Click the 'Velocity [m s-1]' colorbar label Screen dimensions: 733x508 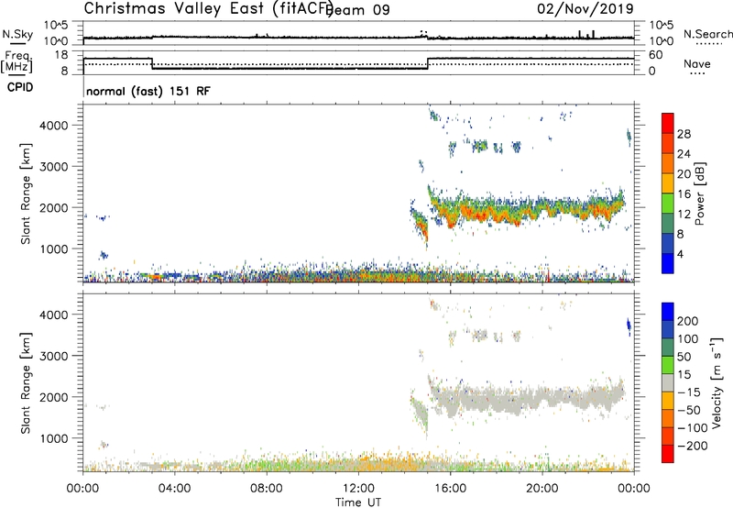tap(717, 382)
